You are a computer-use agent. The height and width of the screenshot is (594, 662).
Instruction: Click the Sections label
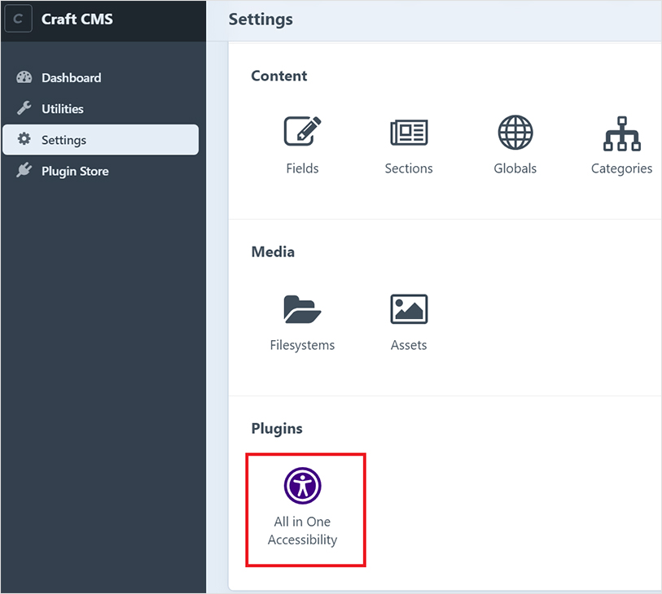(409, 168)
